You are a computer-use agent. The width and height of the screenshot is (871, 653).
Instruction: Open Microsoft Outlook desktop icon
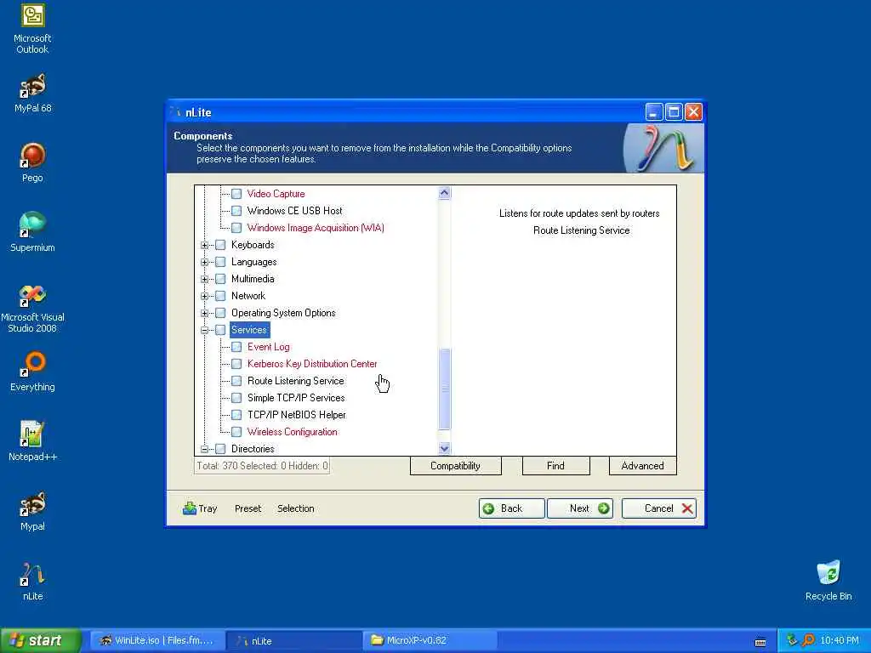coord(32,29)
